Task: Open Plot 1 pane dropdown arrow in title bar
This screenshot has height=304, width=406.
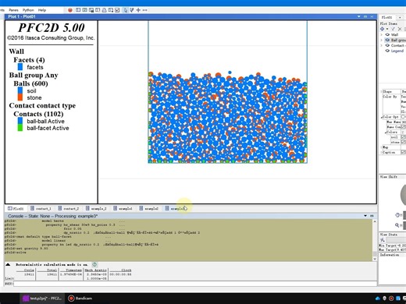Action: tap(358, 16)
